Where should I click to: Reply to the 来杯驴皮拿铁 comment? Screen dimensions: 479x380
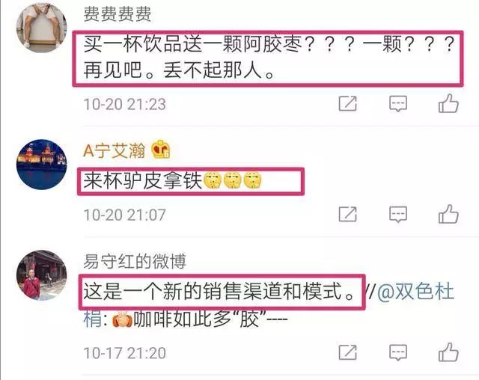pyautogui.click(x=398, y=214)
